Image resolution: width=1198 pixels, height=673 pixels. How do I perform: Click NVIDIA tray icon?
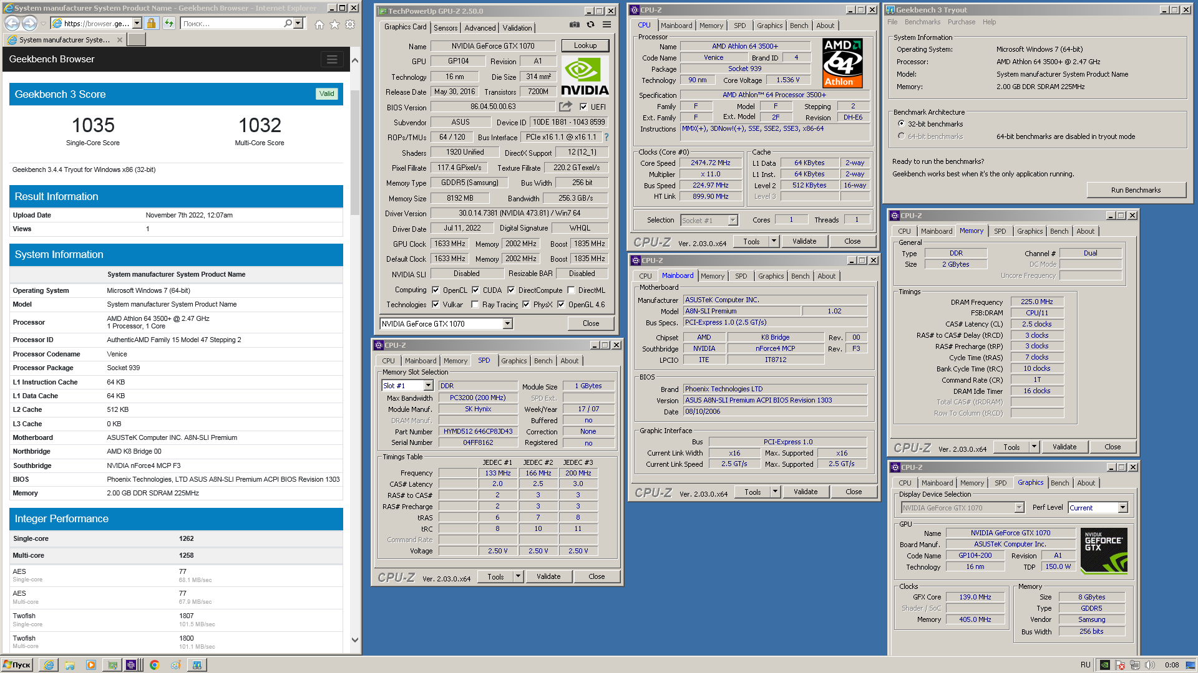coord(1105,665)
